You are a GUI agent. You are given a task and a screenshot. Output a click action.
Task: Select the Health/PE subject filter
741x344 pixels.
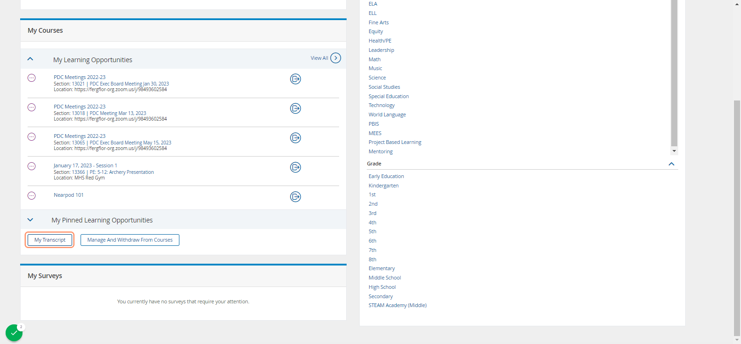coord(380,41)
